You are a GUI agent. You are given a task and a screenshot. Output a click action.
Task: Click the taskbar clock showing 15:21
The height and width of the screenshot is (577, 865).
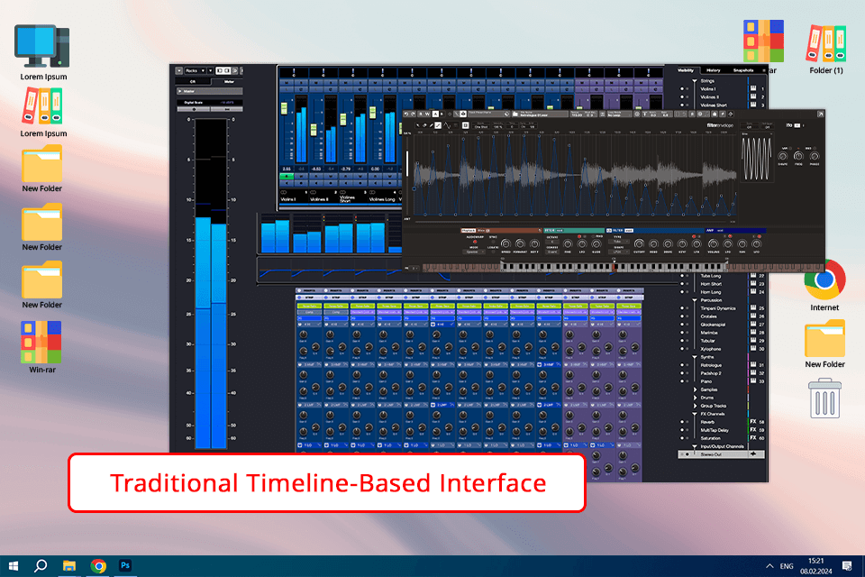pyautogui.click(x=816, y=561)
